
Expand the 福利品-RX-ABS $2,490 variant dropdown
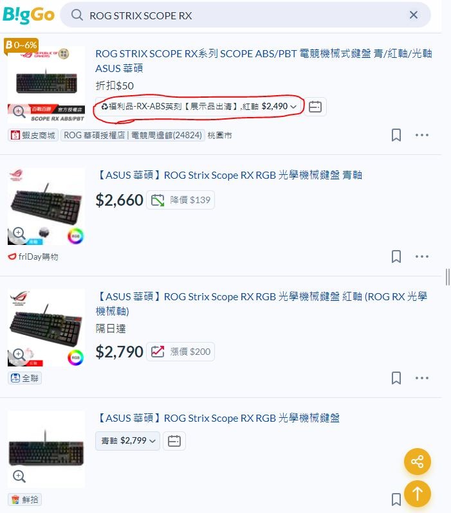click(199, 107)
